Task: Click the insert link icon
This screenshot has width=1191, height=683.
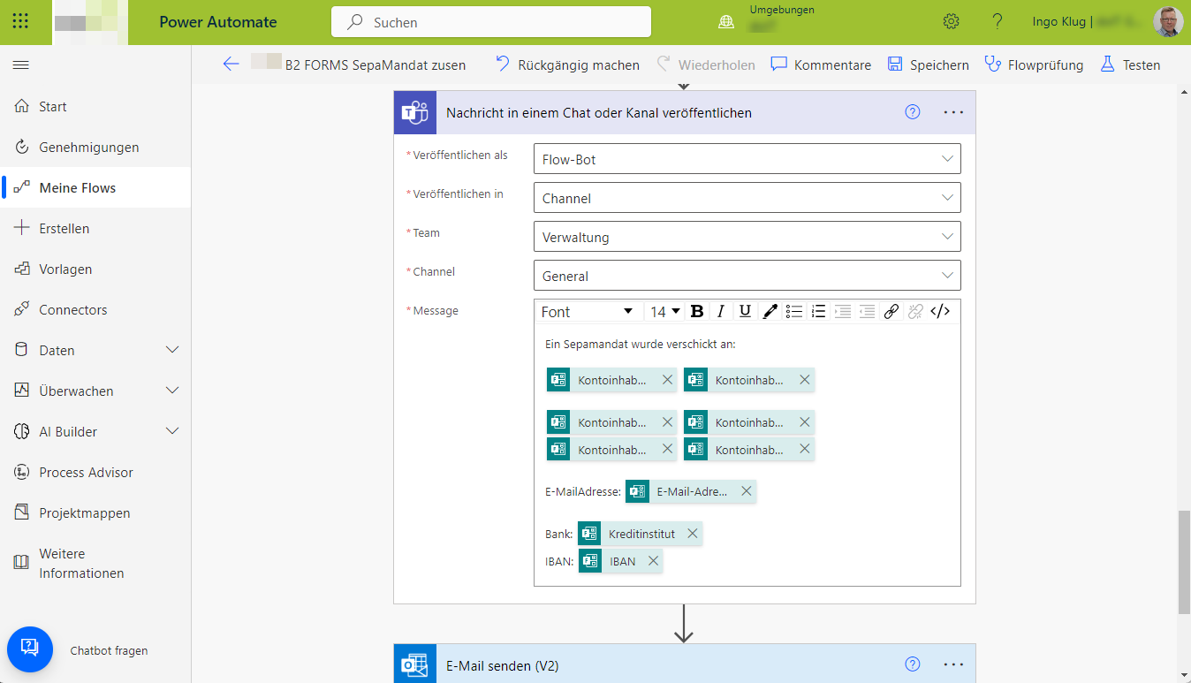Action: click(891, 311)
